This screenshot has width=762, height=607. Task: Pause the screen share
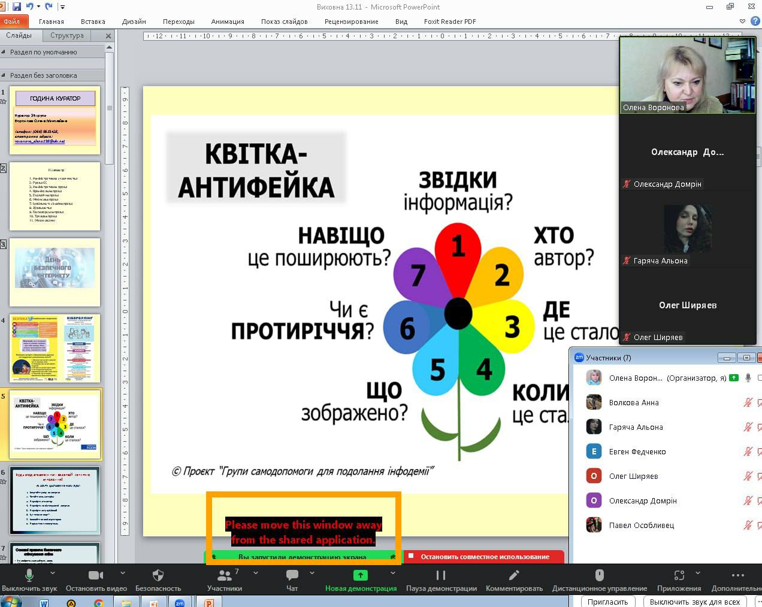[x=441, y=575]
